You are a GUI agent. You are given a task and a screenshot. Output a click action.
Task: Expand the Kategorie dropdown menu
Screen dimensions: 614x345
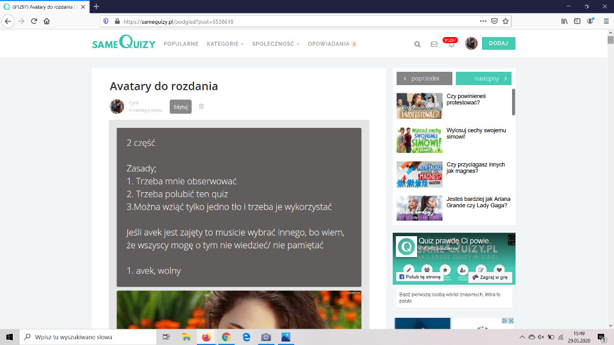(225, 44)
